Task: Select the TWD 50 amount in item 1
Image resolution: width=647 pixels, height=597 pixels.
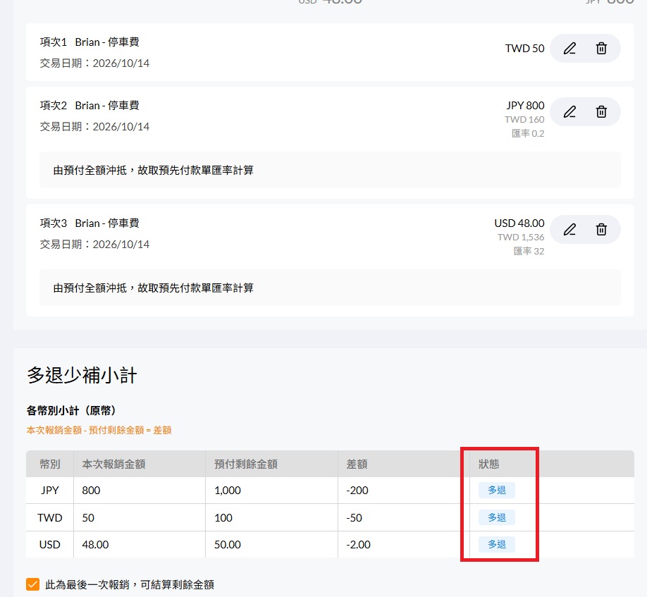Action: point(524,49)
